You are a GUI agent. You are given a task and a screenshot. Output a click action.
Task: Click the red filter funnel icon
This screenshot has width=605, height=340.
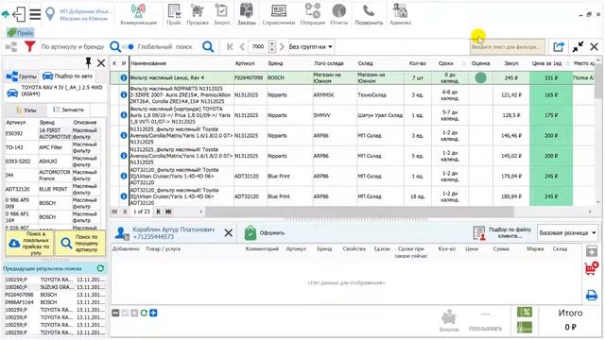pyautogui.click(x=29, y=46)
